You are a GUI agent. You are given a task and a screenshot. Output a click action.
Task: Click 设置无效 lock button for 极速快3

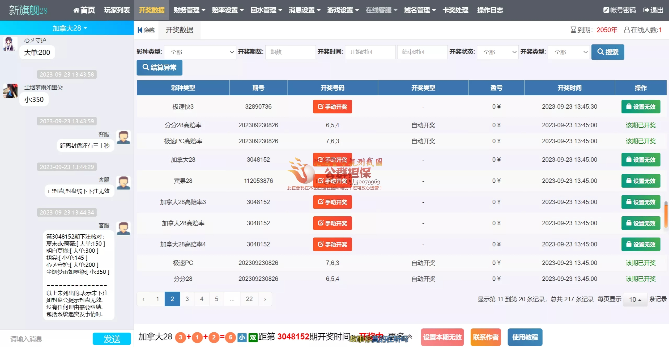pyautogui.click(x=641, y=107)
